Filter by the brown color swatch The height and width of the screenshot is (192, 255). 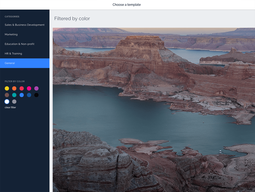pos(7,95)
